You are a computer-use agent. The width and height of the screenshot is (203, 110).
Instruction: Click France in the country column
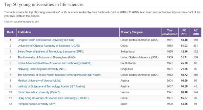click(x=125, y=92)
